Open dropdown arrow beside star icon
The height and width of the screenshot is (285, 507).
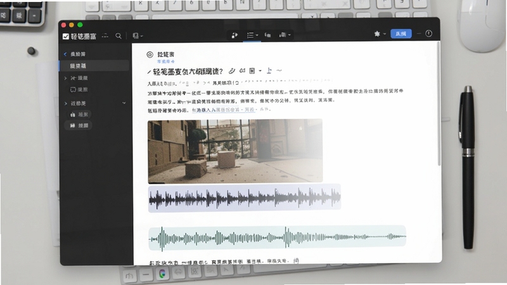click(385, 34)
